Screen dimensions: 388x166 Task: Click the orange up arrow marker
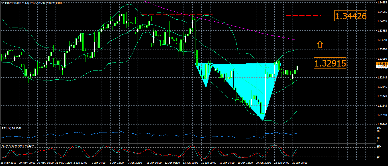click(x=320, y=44)
